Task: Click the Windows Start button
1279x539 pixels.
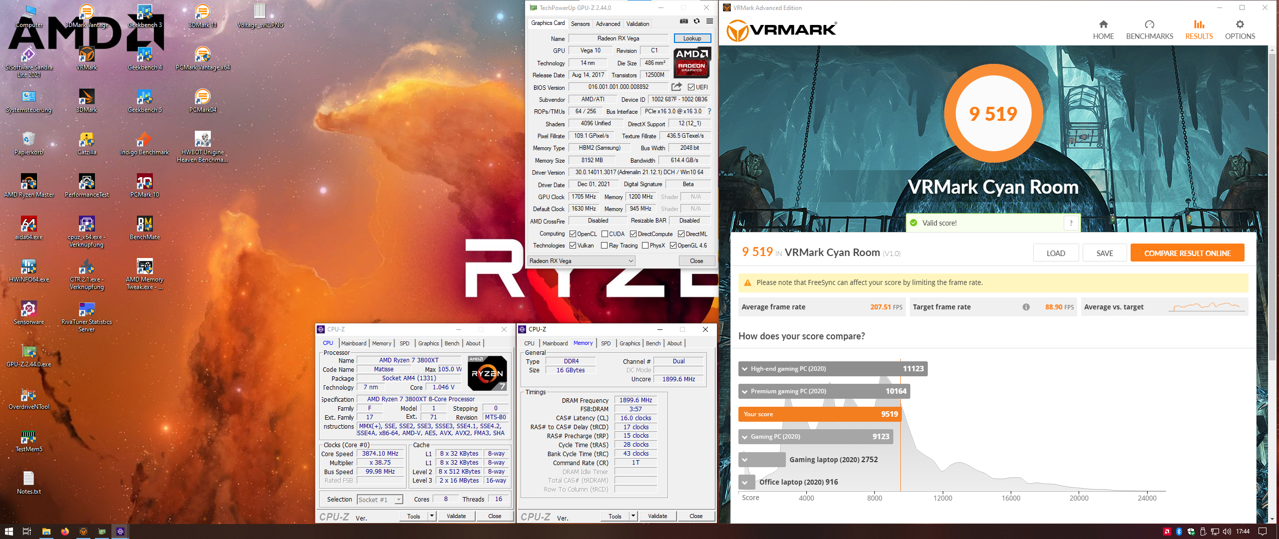Action: pyautogui.click(x=8, y=532)
